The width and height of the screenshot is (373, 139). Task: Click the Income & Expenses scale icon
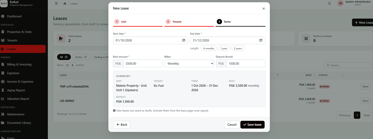3,82
